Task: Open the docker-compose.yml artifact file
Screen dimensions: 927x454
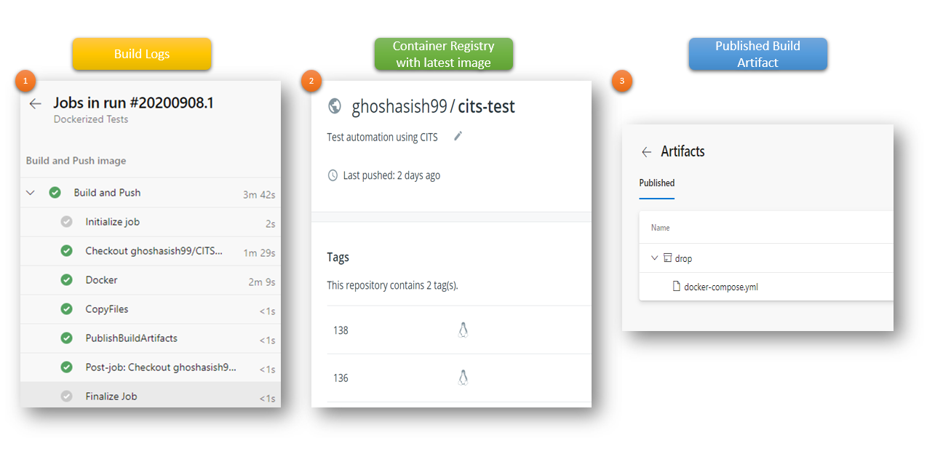Action: click(721, 287)
